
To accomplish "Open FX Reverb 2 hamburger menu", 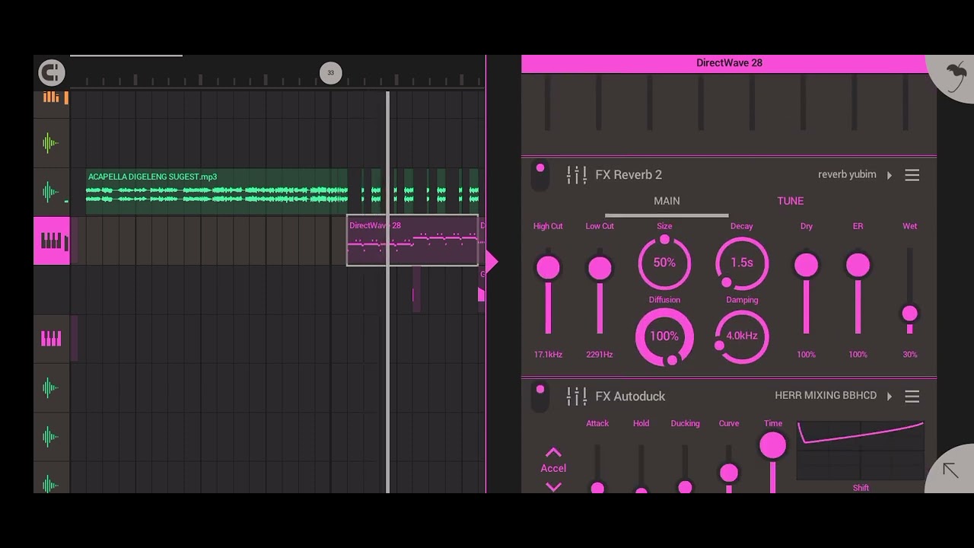I will 912,176.
